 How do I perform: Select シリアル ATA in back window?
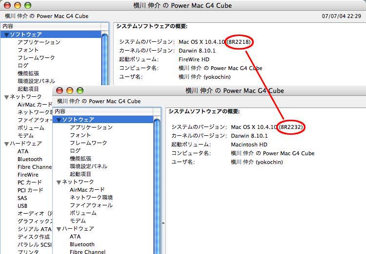click(35, 229)
